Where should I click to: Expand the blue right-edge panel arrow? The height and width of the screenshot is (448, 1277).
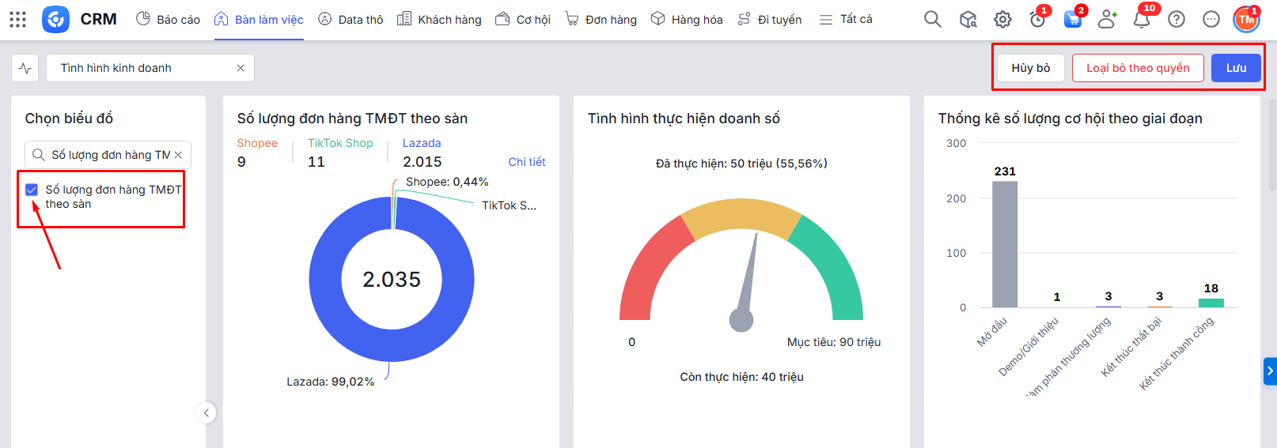(x=1270, y=371)
